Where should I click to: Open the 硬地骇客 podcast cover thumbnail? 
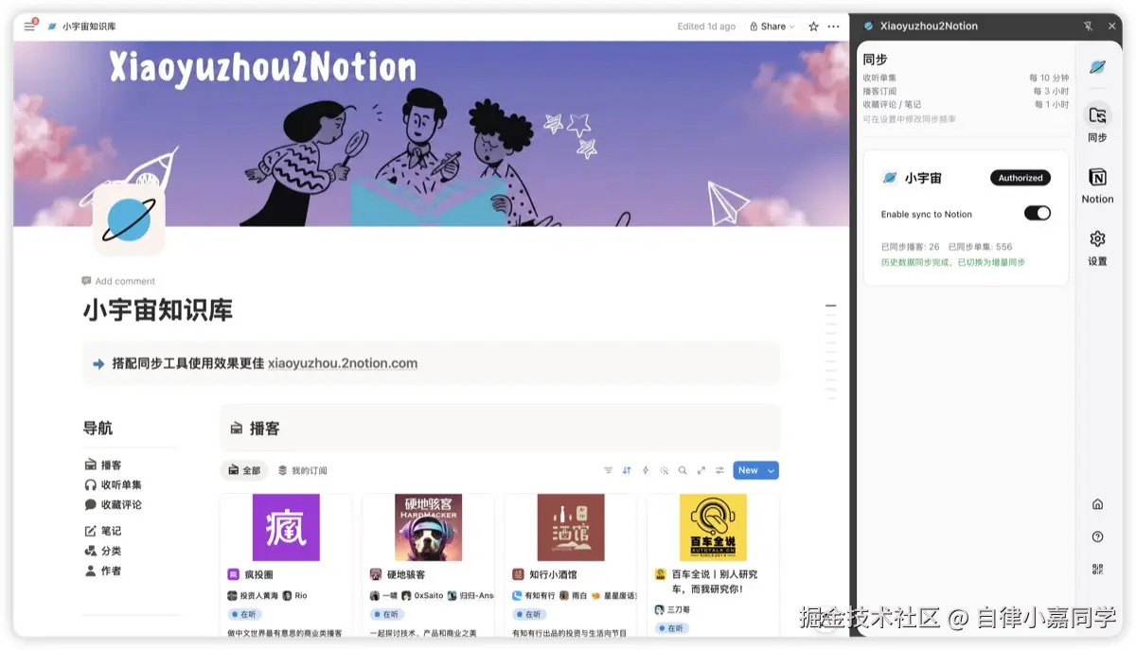(428, 527)
